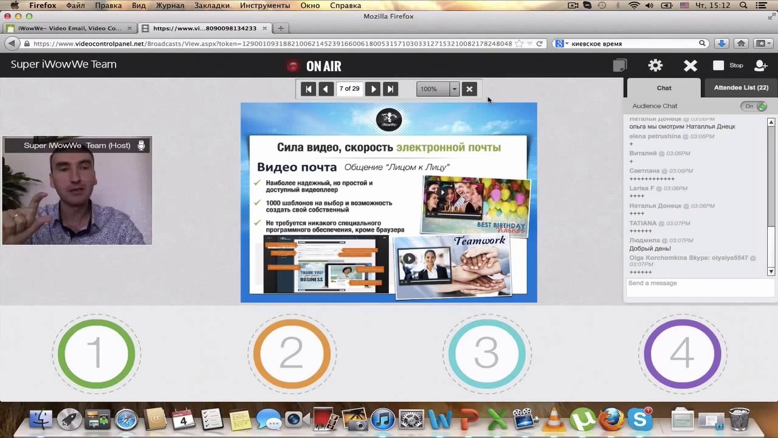Toggle the host microphone icon
The image size is (778, 438).
coord(141,145)
